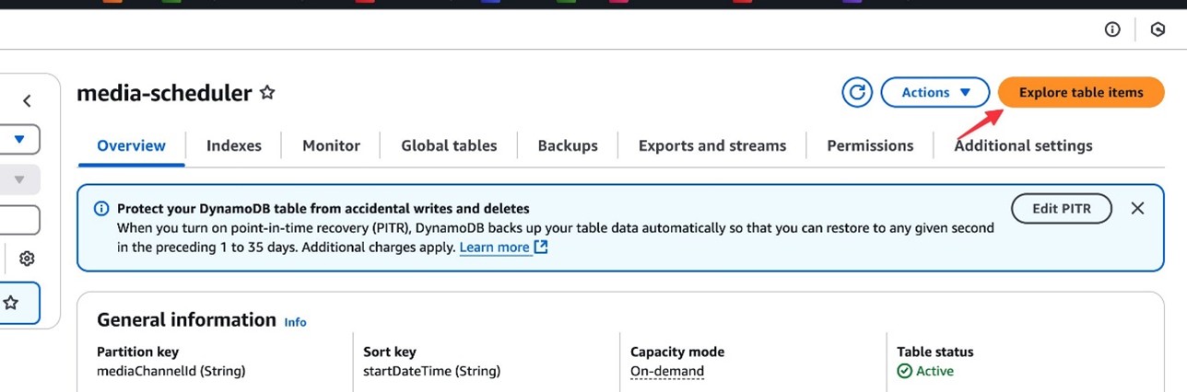Screen dimensions: 1187x392
Task: Click the refresh table button
Action: (x=857, y=92)
